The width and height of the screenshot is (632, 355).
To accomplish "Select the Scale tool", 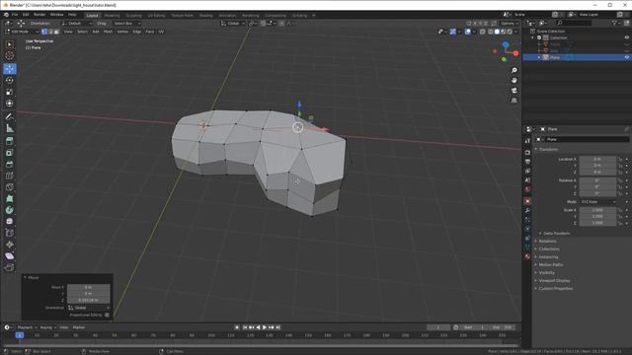I will [10, 92].
